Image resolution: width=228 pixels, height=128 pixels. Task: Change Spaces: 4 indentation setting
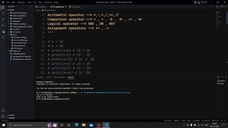pyautogui.click(x=177, y=121)
